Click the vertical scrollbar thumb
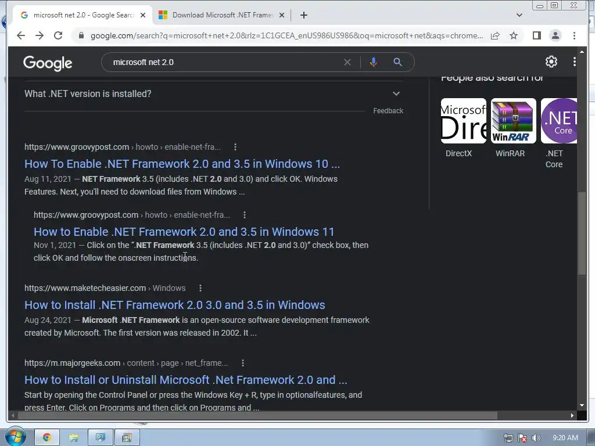Image resolution: width=595 pixels, height=446 pixels. pos(582,233)
